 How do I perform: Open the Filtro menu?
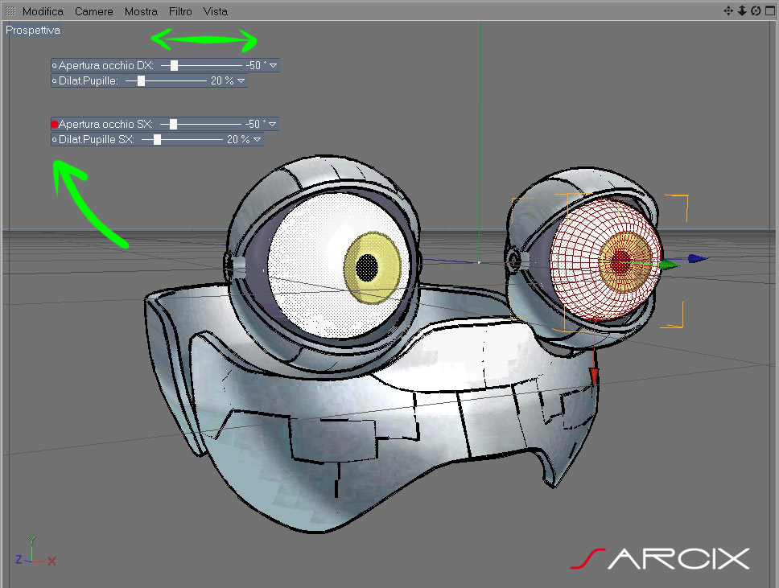(180, 11)
